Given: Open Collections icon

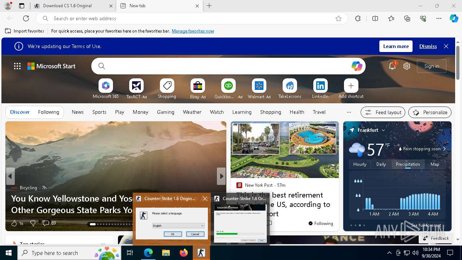Looking at the screenshot, I should [407, 18].
